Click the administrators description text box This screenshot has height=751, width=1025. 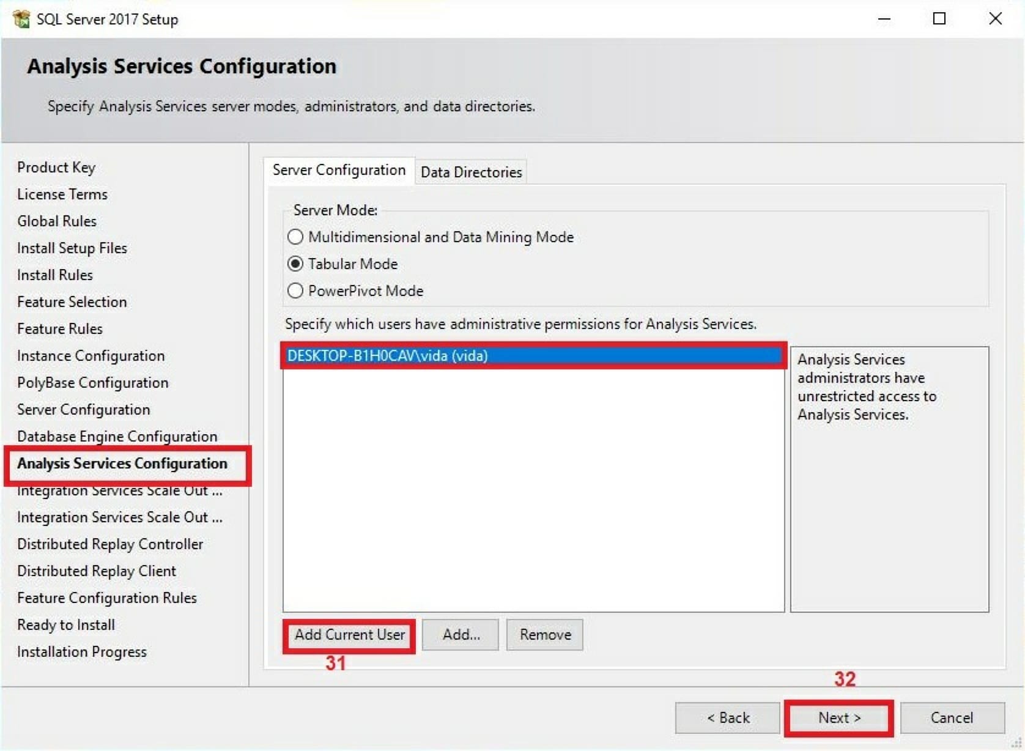pos(890,479)
